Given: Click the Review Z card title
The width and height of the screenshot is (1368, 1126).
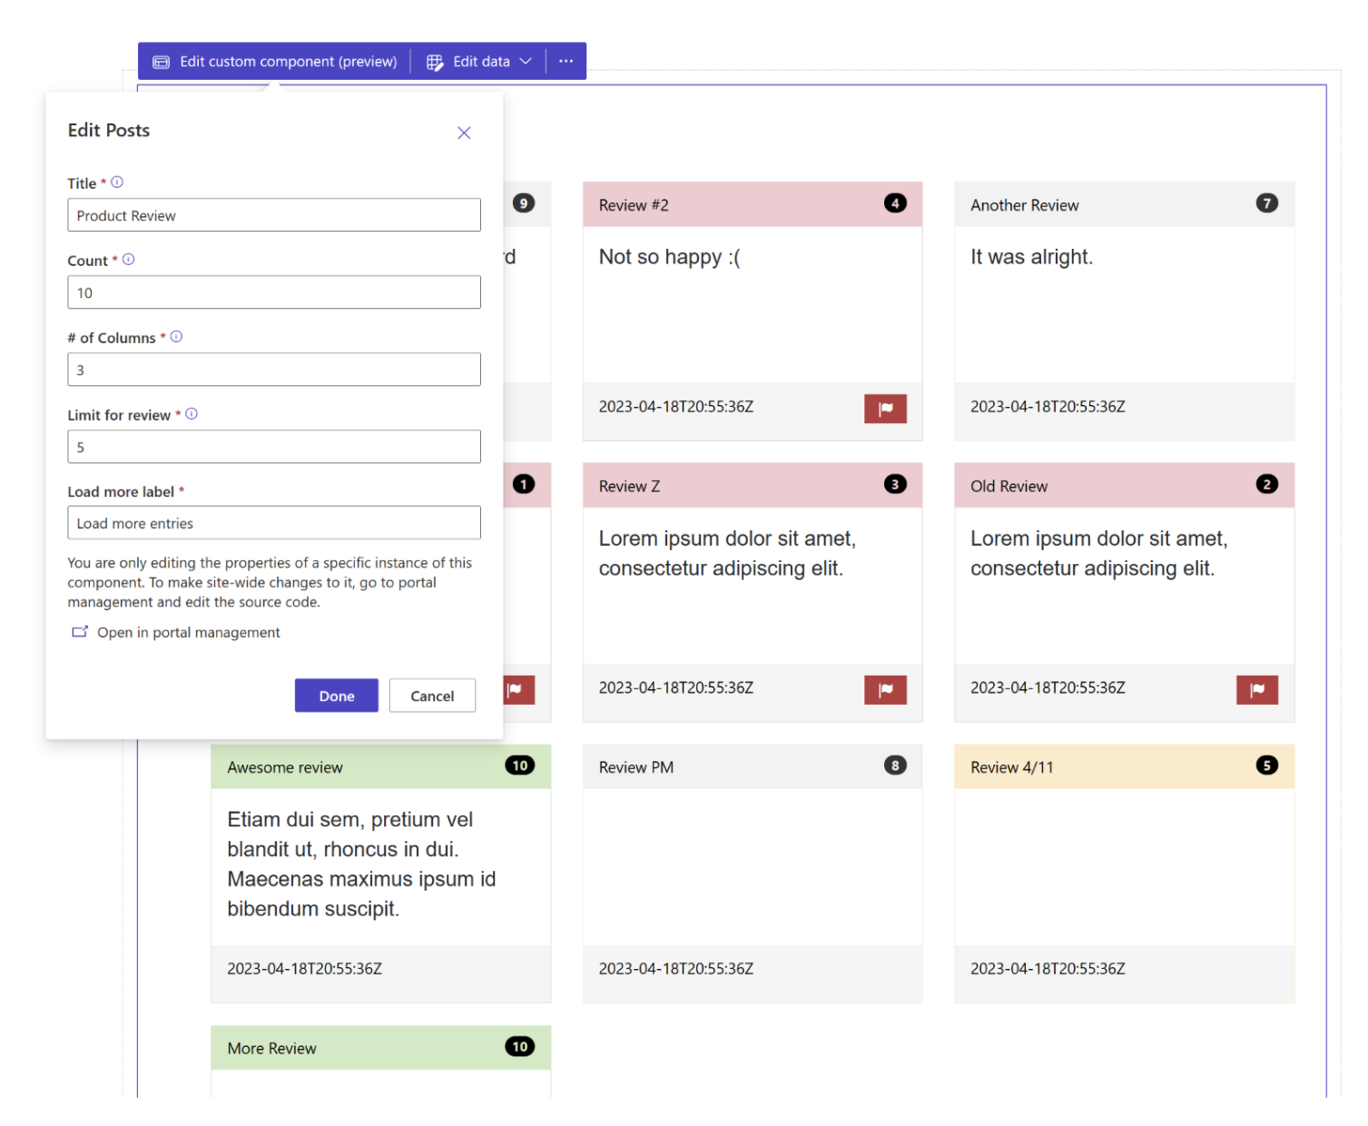Looking at the screenshot, I should tap(629, 487).
